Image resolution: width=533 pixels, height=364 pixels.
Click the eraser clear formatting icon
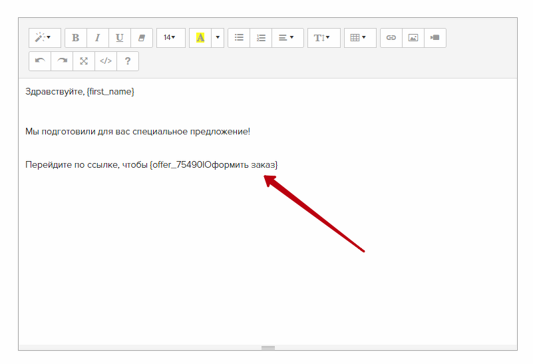click(142, 38)
